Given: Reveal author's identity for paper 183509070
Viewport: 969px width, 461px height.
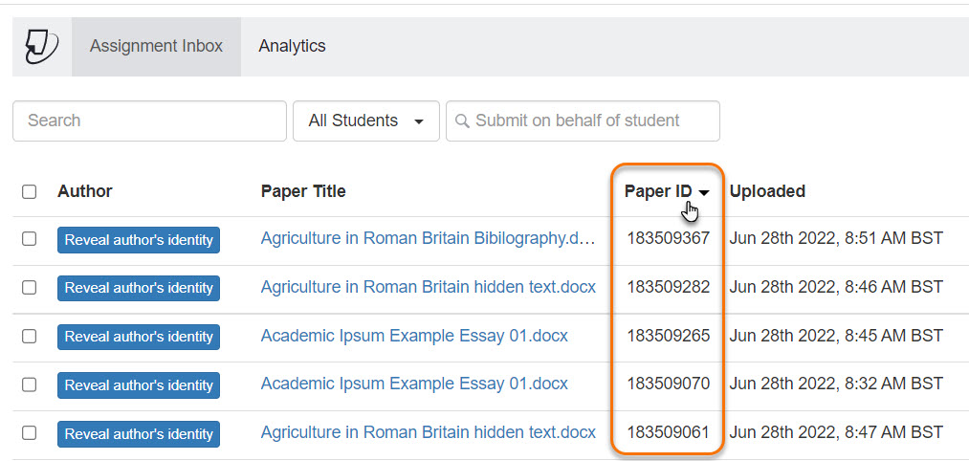Looking at the screenshot, I should point(139,385).
